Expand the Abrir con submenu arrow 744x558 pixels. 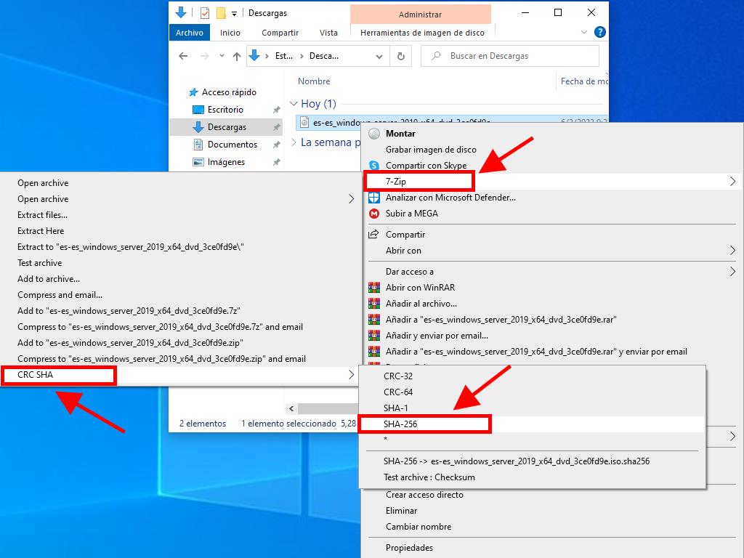tap(732, 251)
